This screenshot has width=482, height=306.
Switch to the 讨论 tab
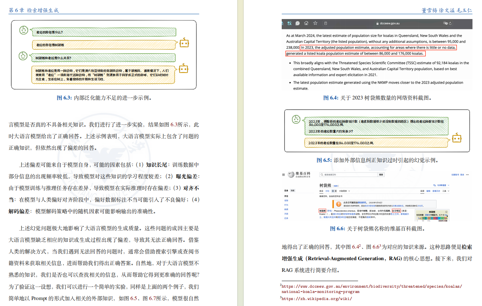pos(328,191)
